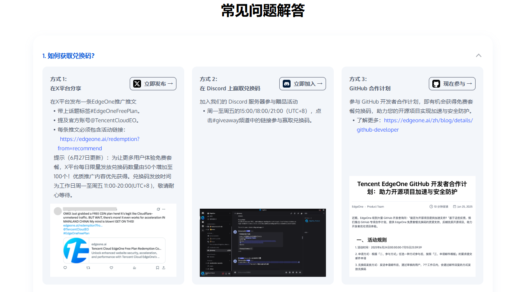This screenshot has height=292, width=511.
Task: Open the Discord server screenshot thumbnail
Action: pyautogui.click(x=263, y=243)
